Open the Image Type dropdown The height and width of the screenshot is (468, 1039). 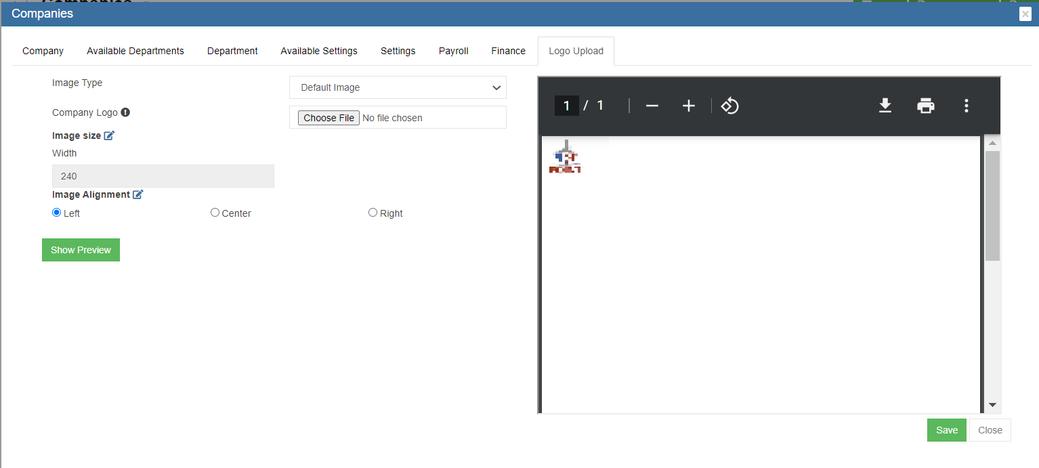click(398, 87)
